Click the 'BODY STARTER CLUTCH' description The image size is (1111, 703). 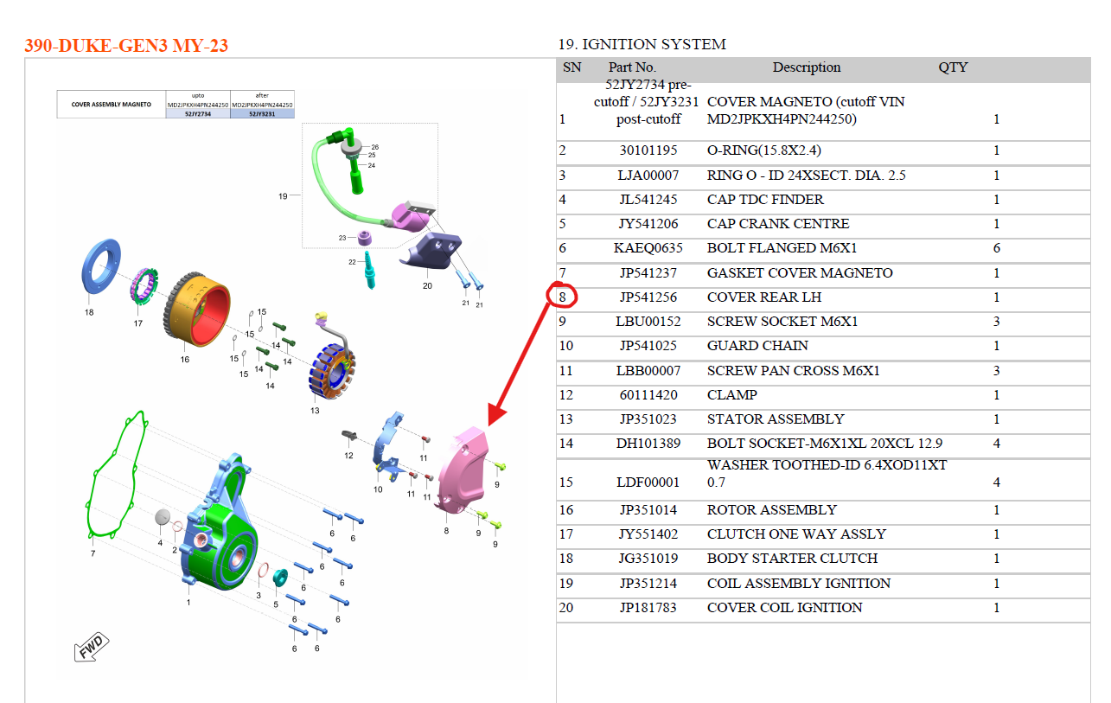click(793, 559)
